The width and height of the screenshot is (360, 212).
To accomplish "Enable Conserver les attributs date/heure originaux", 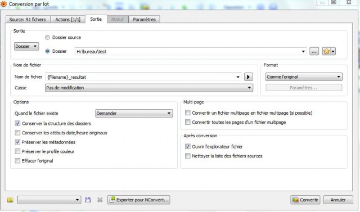I will [x=17, y=133].
